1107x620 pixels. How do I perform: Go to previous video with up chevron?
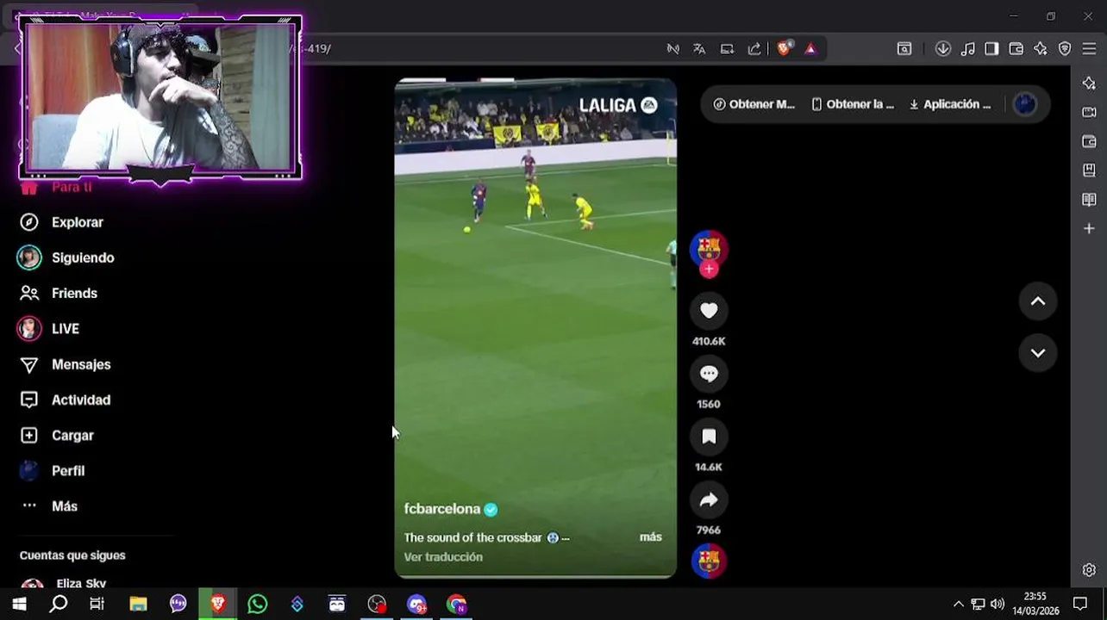1038,301
